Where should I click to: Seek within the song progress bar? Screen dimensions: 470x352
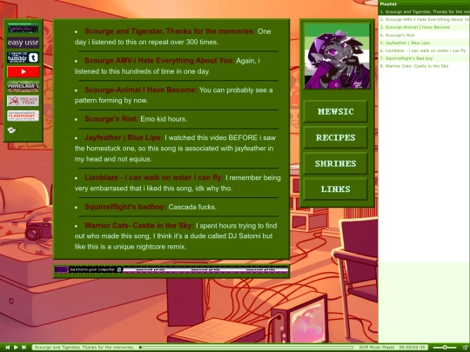pos(246,347)
